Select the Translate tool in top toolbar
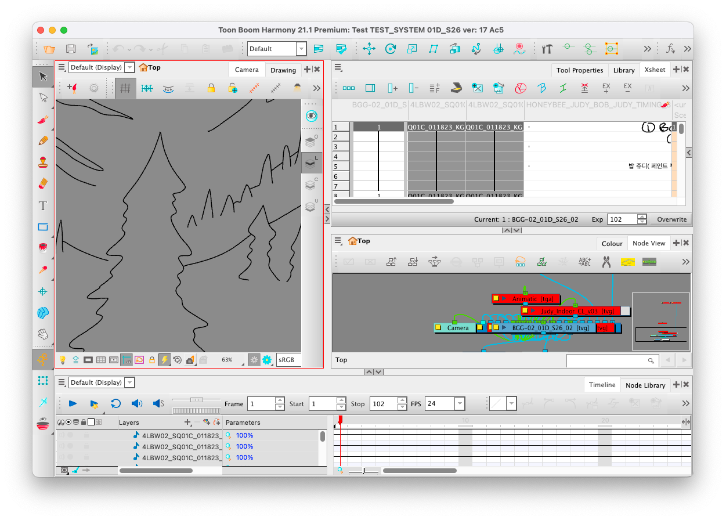This screenshot has height=520, width=726. click(369, 49)
